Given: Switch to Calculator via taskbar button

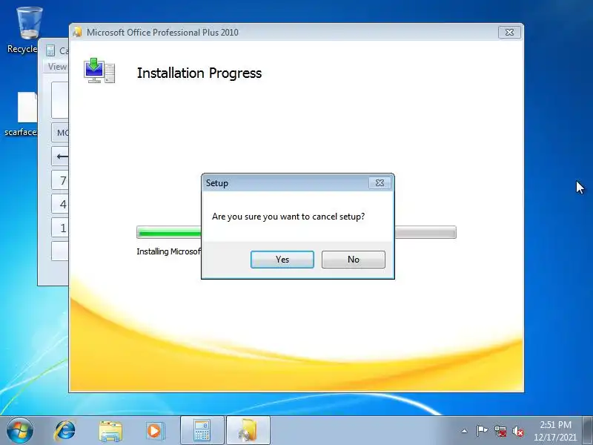Looking at the screenshot, I should point(202,430).
